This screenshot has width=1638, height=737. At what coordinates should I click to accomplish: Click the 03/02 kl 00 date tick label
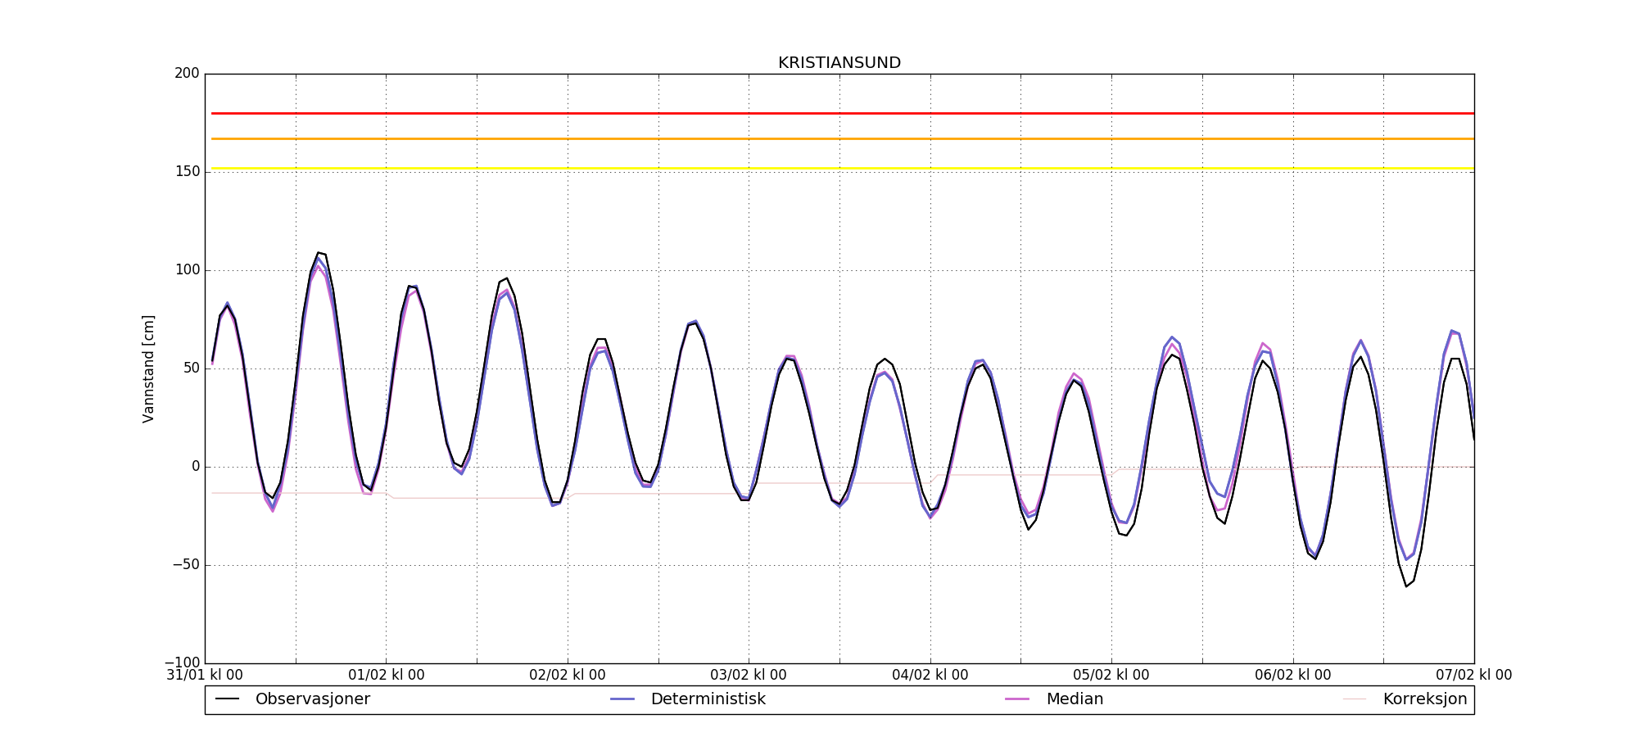749,676
